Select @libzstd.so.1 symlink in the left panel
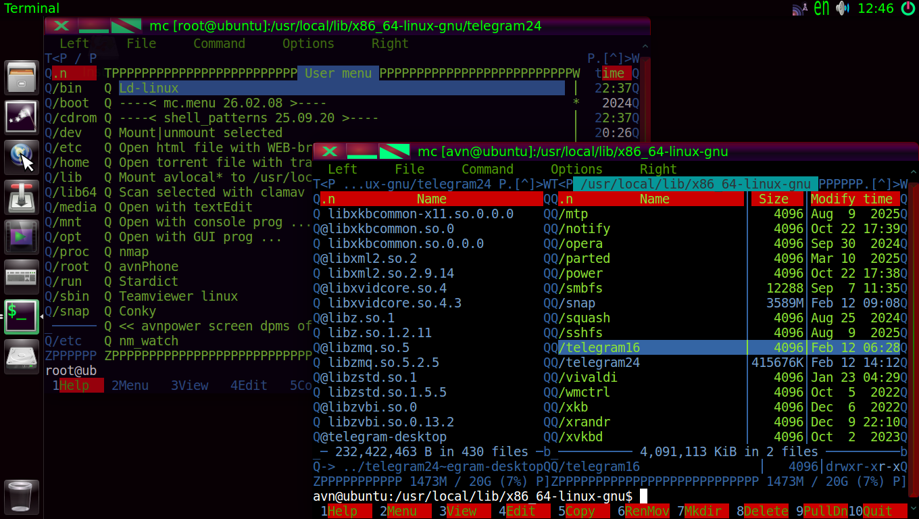The height and width of the screenshot is (519, 919). click(x=368, y=377)
